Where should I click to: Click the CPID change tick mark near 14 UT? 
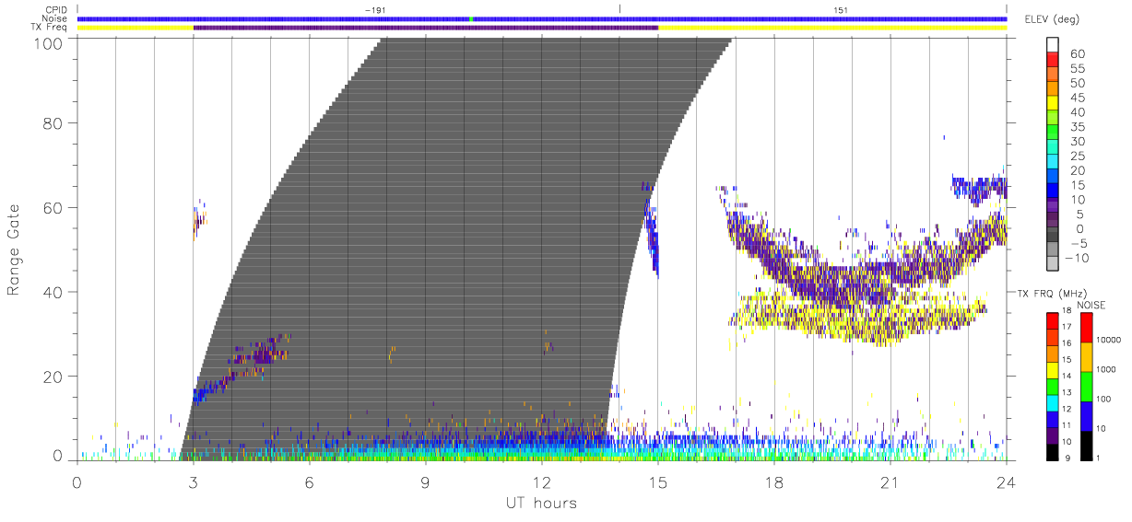pos(619,9)
